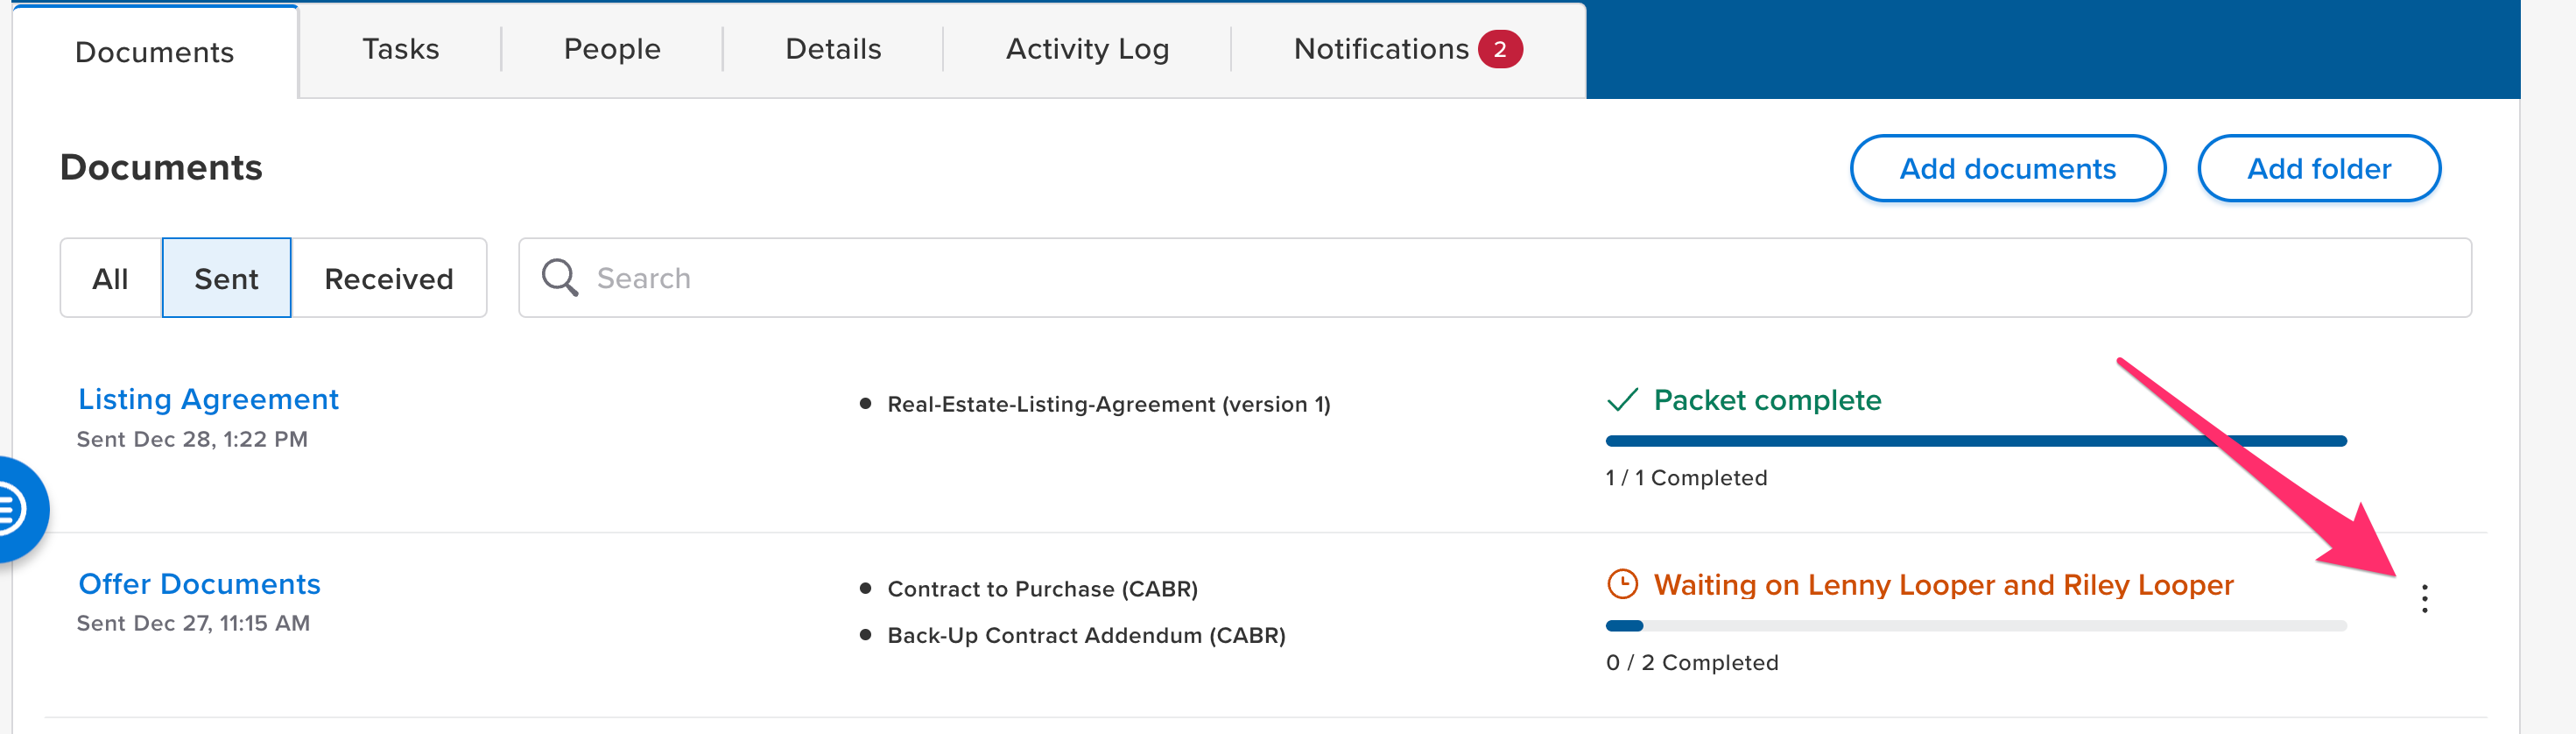Open the Activity Log tab
Viewport: 2576px width, 734px height.
pos(1087,49)
